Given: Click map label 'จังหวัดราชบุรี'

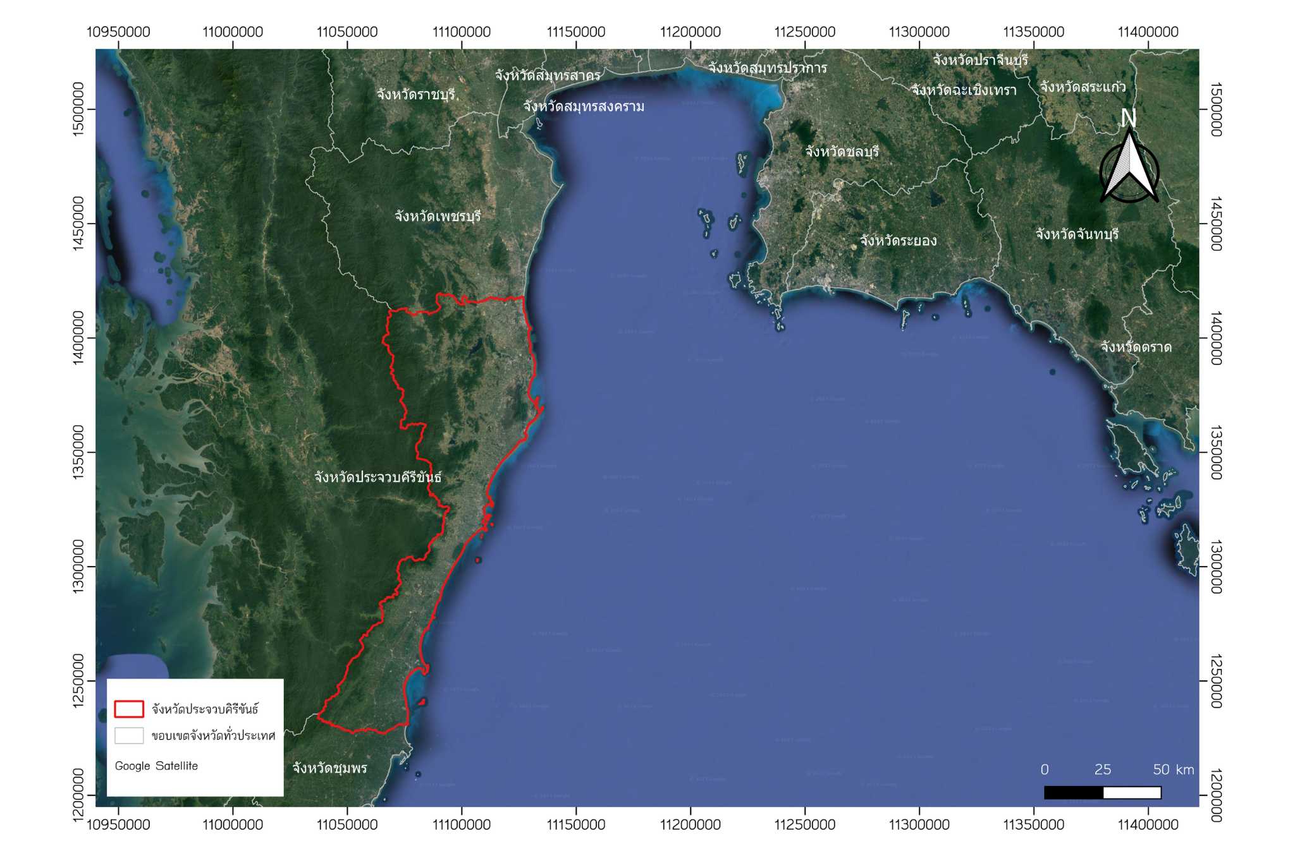Looking at the screenshot, I should 417,95.
